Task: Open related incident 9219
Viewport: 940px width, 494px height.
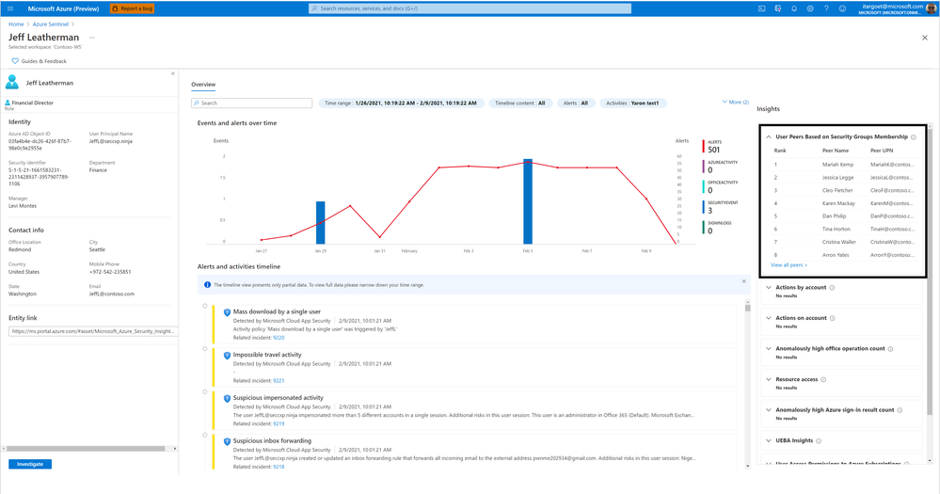Action: (279, 423)
